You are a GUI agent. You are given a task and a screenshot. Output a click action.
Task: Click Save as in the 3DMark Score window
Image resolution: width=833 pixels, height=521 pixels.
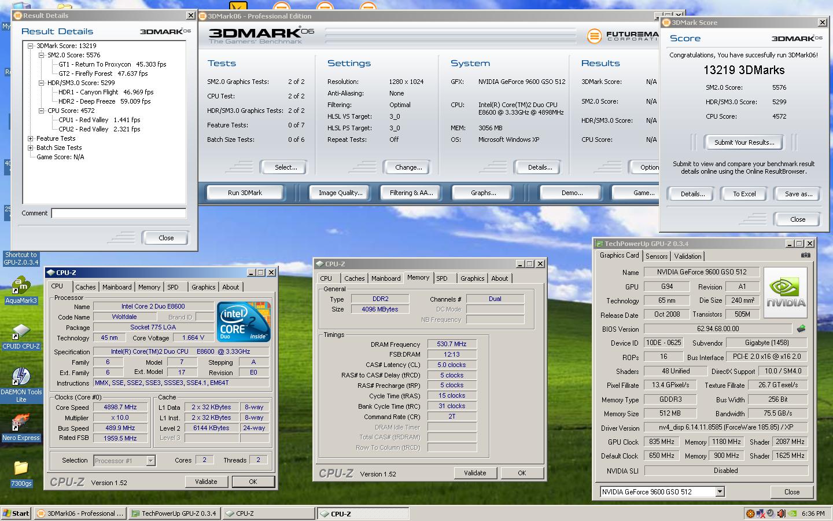798,194
